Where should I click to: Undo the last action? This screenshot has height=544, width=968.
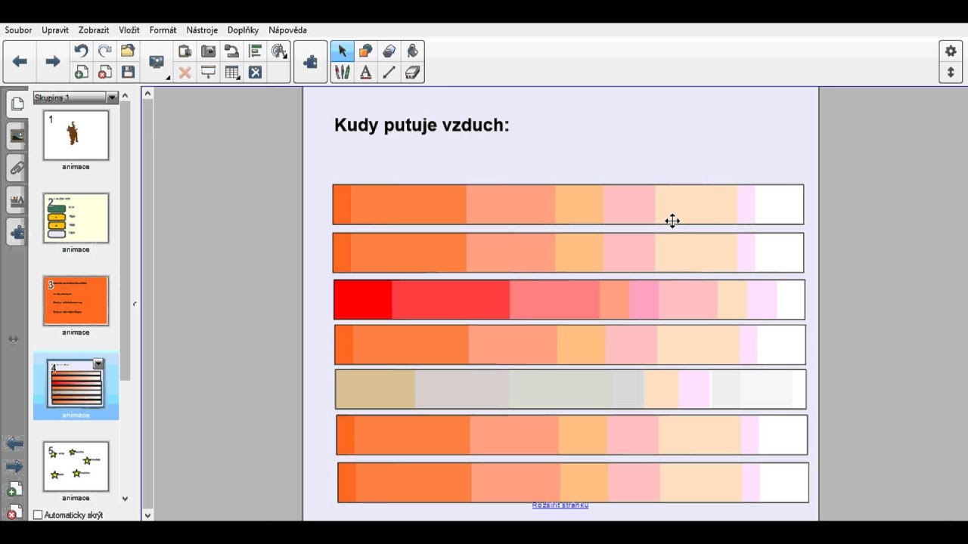coord(81,51)
